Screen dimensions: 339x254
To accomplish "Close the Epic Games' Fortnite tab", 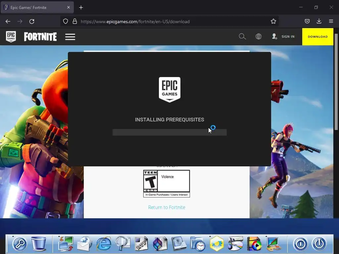I will 69,7.
